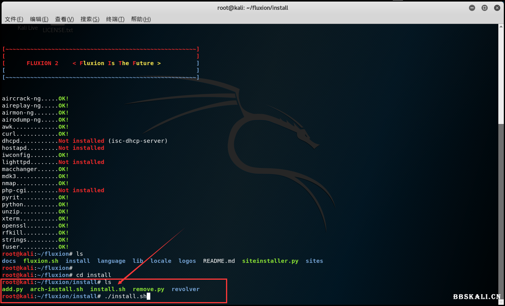
Task: Open the 终端(T) menu
Action: coord(115,19)
